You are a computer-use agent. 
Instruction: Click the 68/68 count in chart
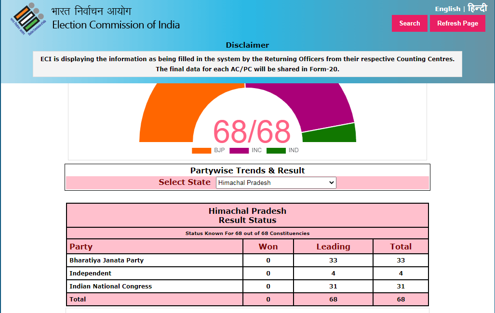[x=252, y=131]
